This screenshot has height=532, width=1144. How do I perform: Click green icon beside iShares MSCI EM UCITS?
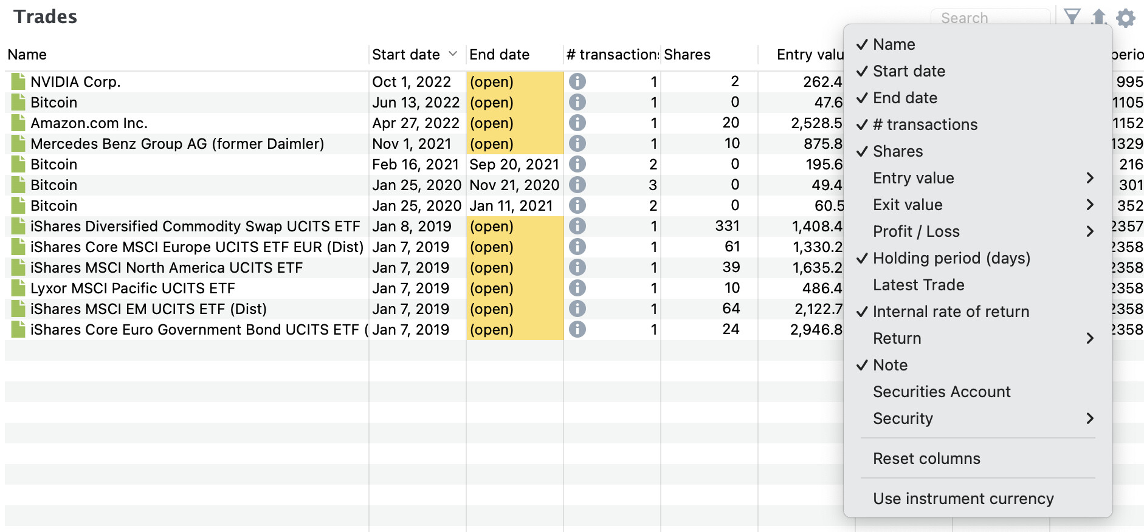click(x=18, y=309)
